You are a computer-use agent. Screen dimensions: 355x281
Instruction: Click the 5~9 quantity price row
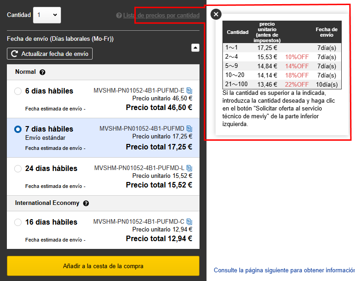[x=282, y=66]
